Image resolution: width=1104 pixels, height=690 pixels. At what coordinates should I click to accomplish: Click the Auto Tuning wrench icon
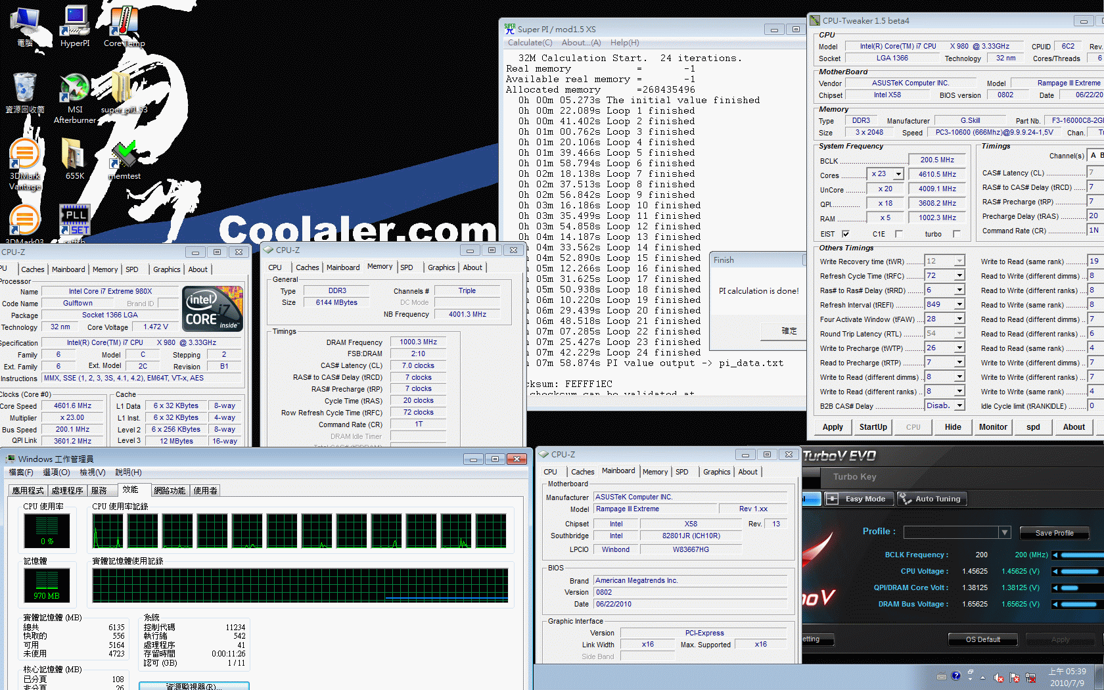click(x=905, y=499)
